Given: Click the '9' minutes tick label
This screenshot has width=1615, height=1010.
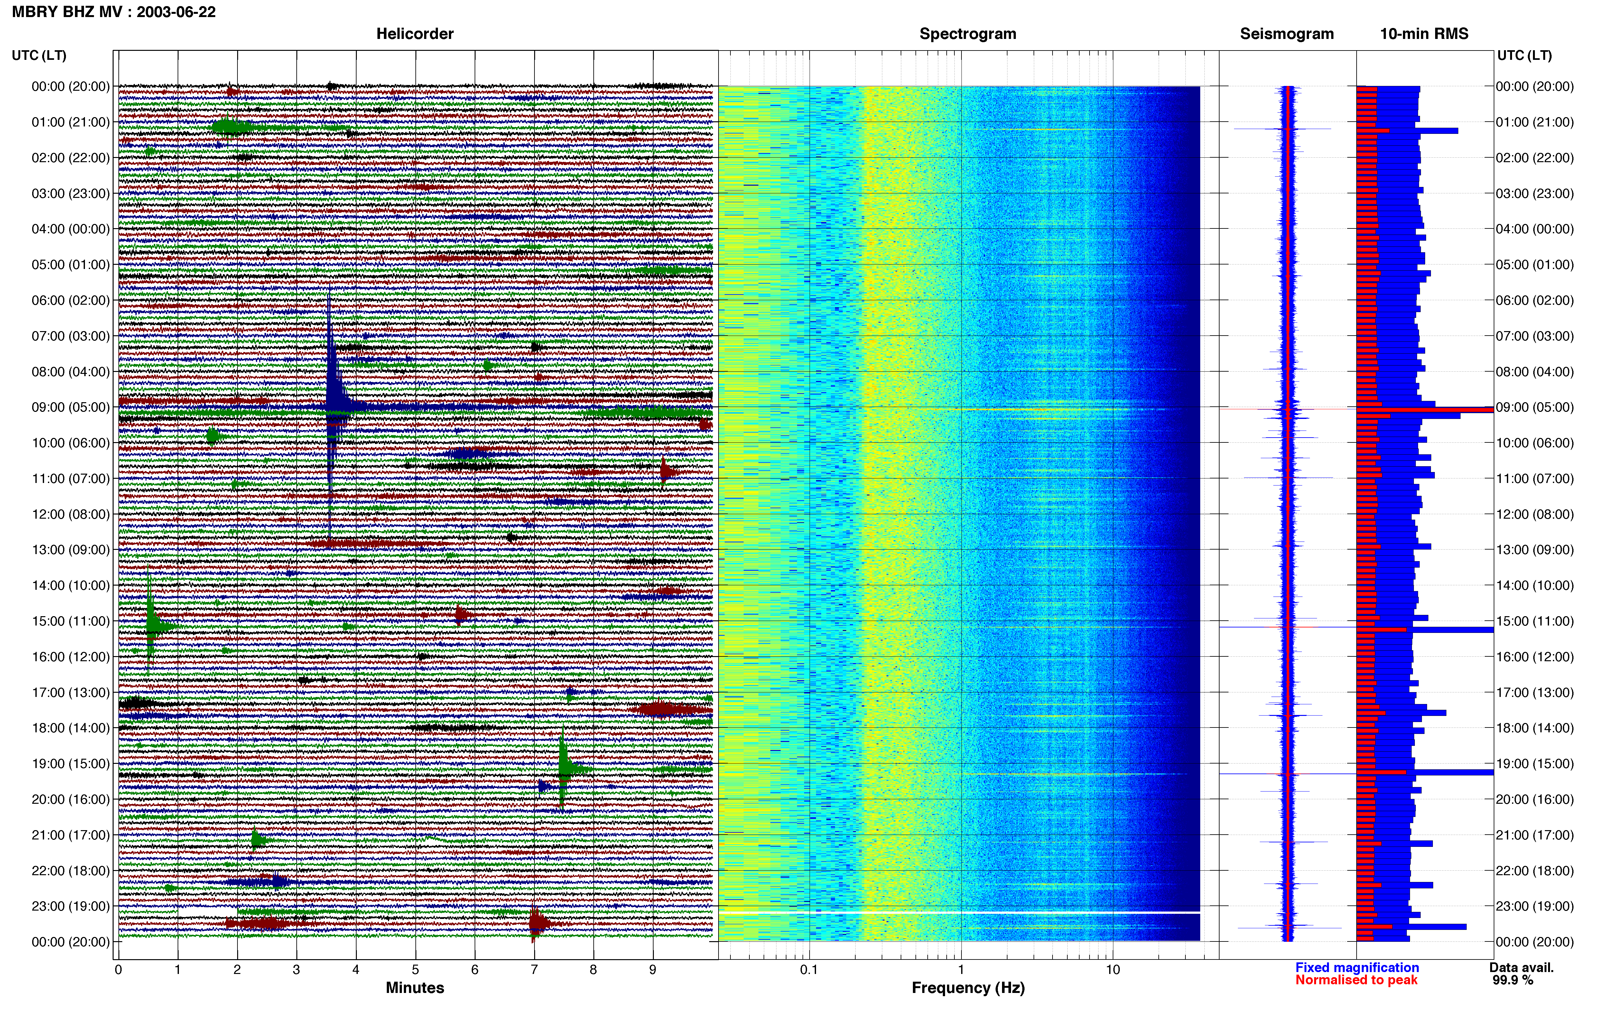Looking at the screenshot, I should [653, 969].
